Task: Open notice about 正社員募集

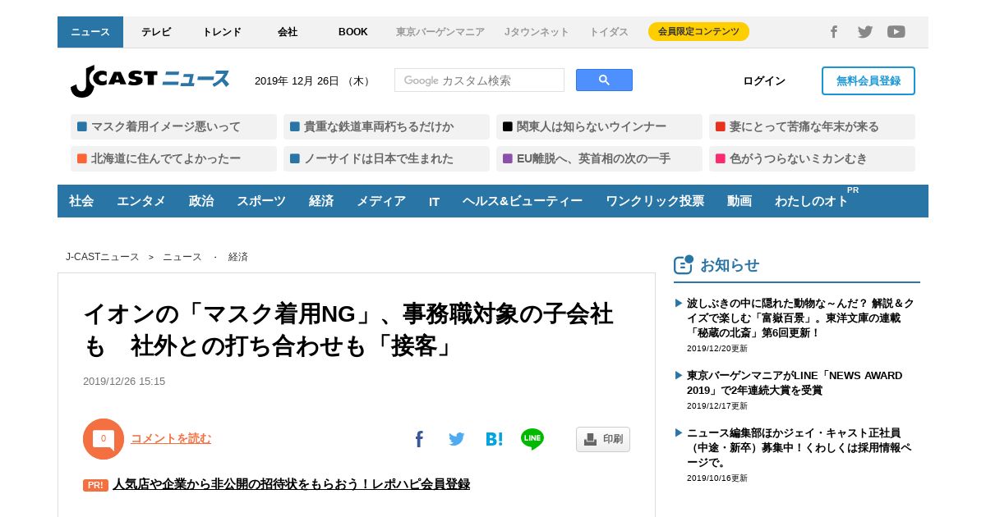Action: tap(799, 447)
